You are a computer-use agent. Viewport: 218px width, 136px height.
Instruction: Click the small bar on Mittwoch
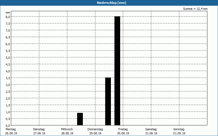click(x=80, y=119)
